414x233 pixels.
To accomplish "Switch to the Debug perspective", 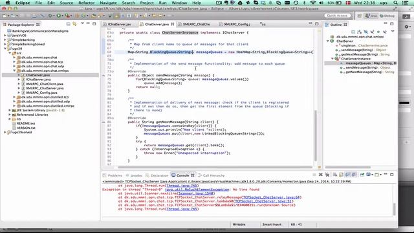I will (387, 16).
